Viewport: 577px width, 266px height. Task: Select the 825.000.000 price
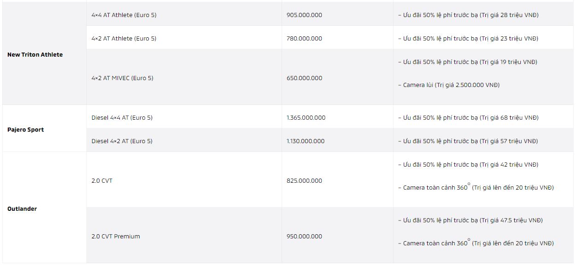click(304, 180)
